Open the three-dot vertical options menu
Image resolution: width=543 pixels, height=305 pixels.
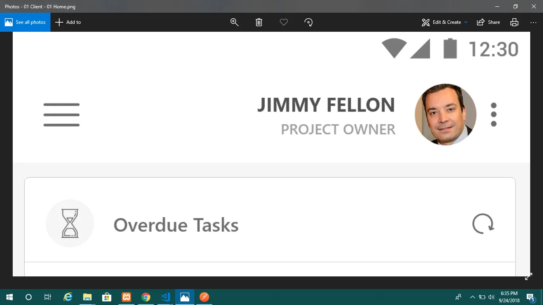(494, 114)
